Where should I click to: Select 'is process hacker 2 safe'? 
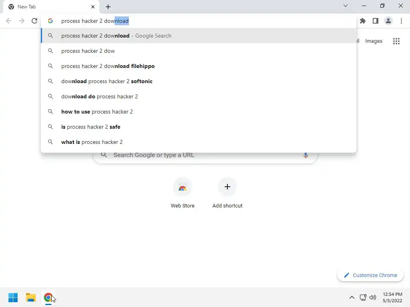pyautogui.click(x=199, y=127)
